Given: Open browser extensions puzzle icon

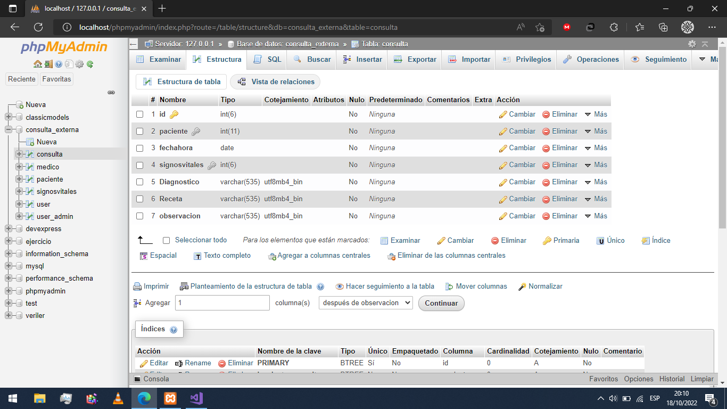Looking at the screenshot, I should (614, 27).
